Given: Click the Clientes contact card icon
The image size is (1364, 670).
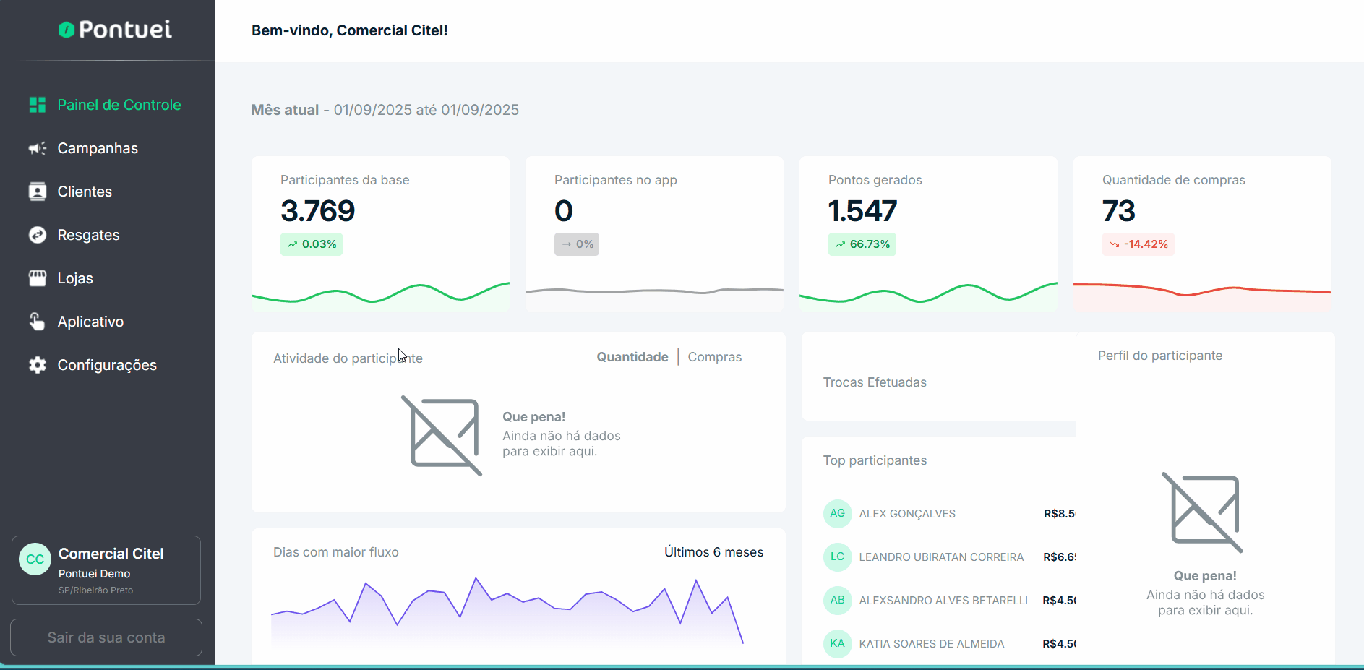Looking at the screenshot, I should point(38,192).
